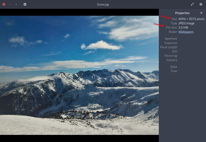Close the Snow.jpg viewer window
The image size is (206, 142).
point(4,4)
